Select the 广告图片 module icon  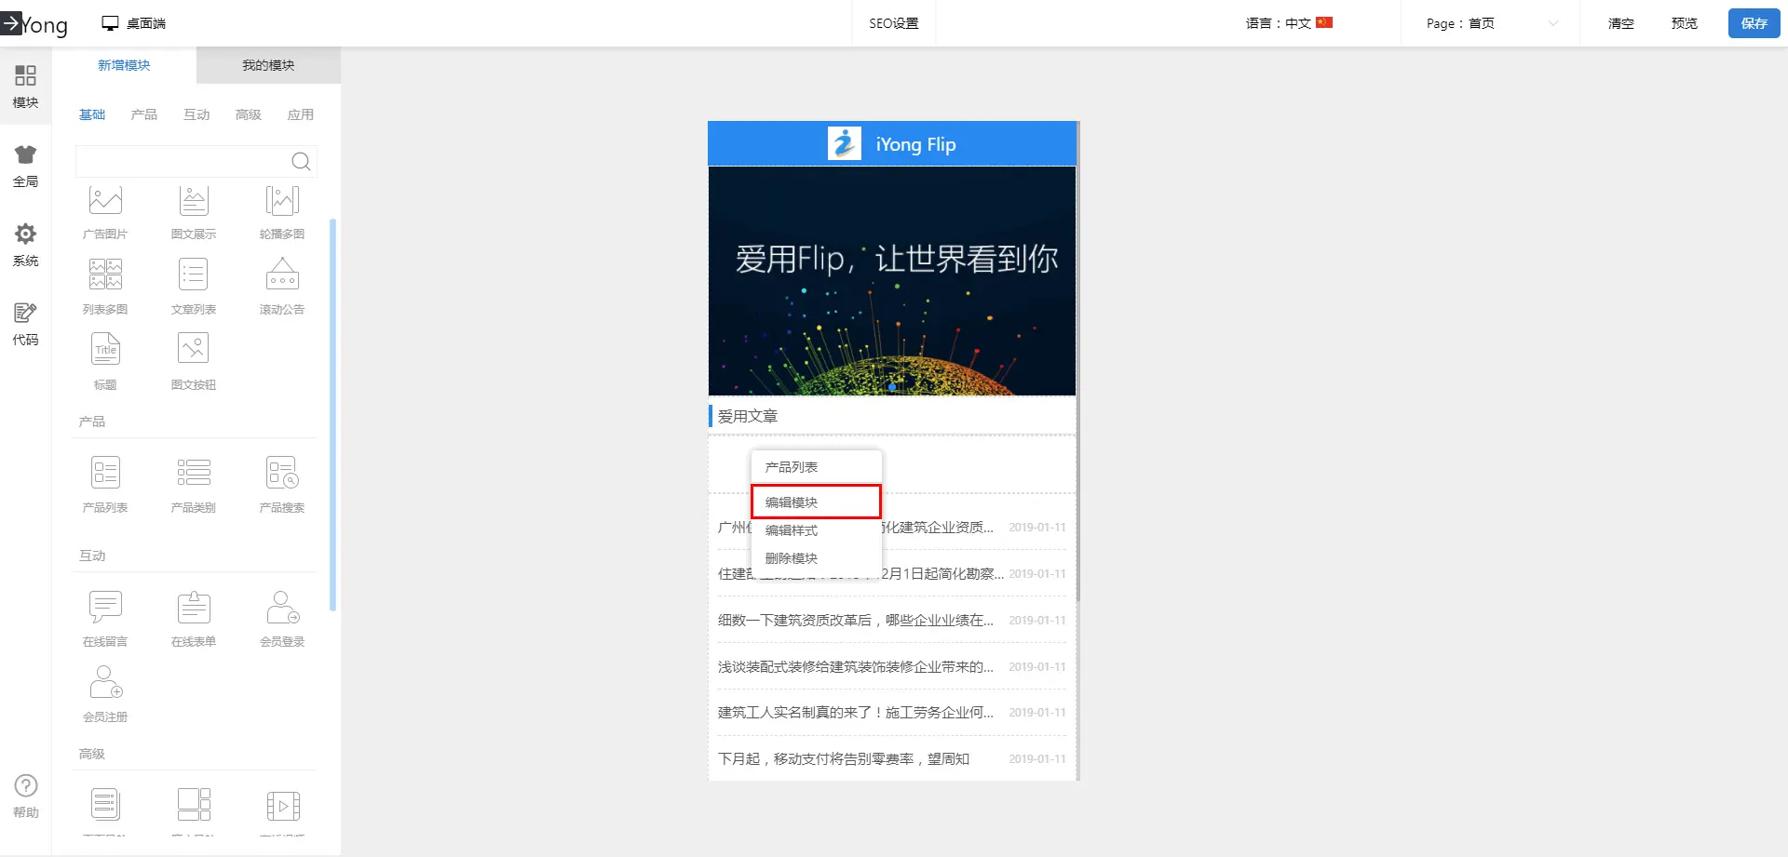tap(105, 202)
